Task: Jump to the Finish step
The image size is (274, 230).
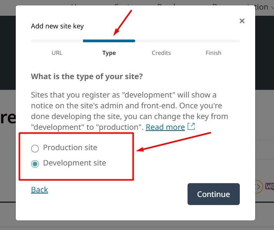Action: coord(213,53)
